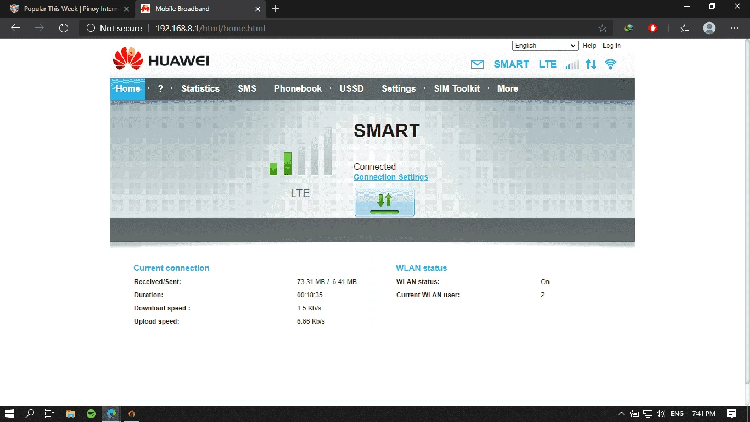Click the volume speaker tray icon
This screenshot has width=750, height=422.
click(x=661, y=414)
